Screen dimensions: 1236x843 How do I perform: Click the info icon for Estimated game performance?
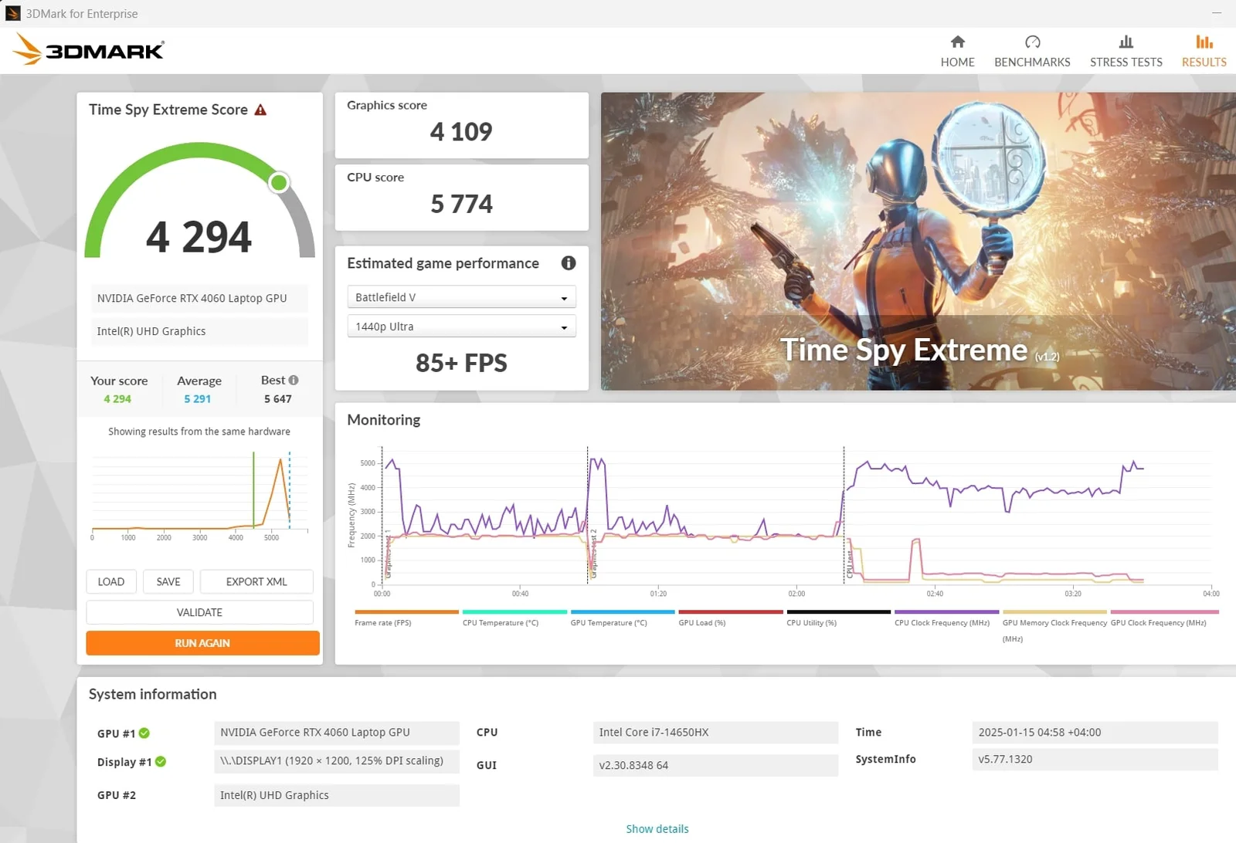[569, 263]
